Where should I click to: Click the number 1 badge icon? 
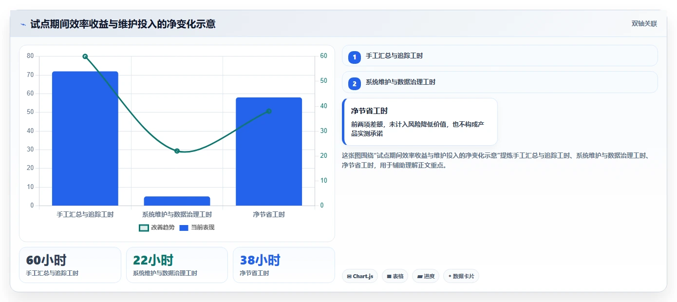point(355,57)
